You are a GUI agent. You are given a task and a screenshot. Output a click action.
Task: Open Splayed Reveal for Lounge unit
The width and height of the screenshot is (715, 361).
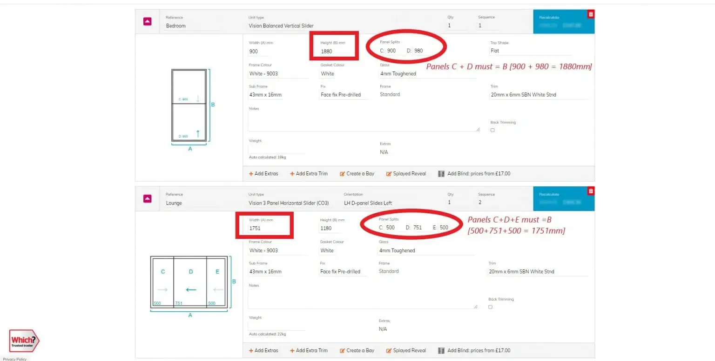406,351
